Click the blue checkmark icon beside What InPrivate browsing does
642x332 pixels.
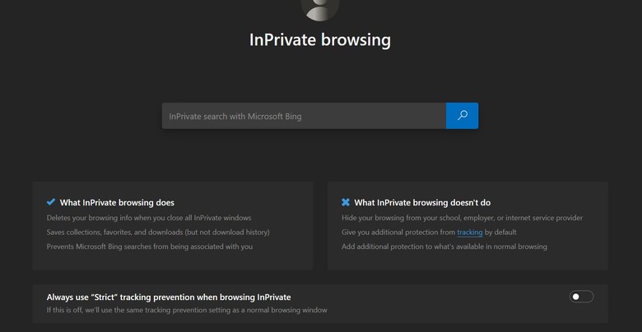51,202
